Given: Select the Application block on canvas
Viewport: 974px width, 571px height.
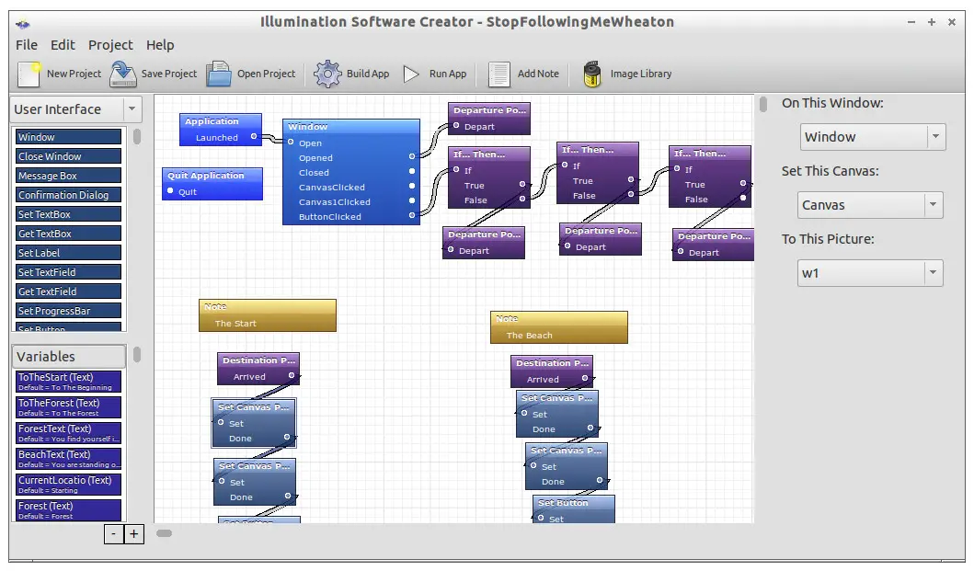Looking at the screenshot, I should coord(221,130).
